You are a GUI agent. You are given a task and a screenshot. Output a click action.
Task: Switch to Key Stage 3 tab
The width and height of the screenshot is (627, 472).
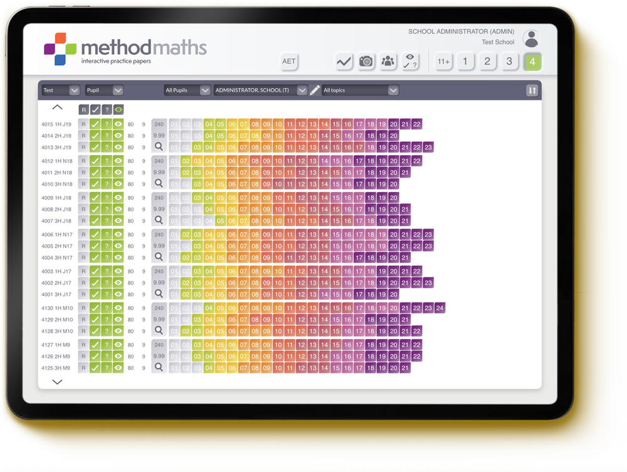[x=509, y=62]
